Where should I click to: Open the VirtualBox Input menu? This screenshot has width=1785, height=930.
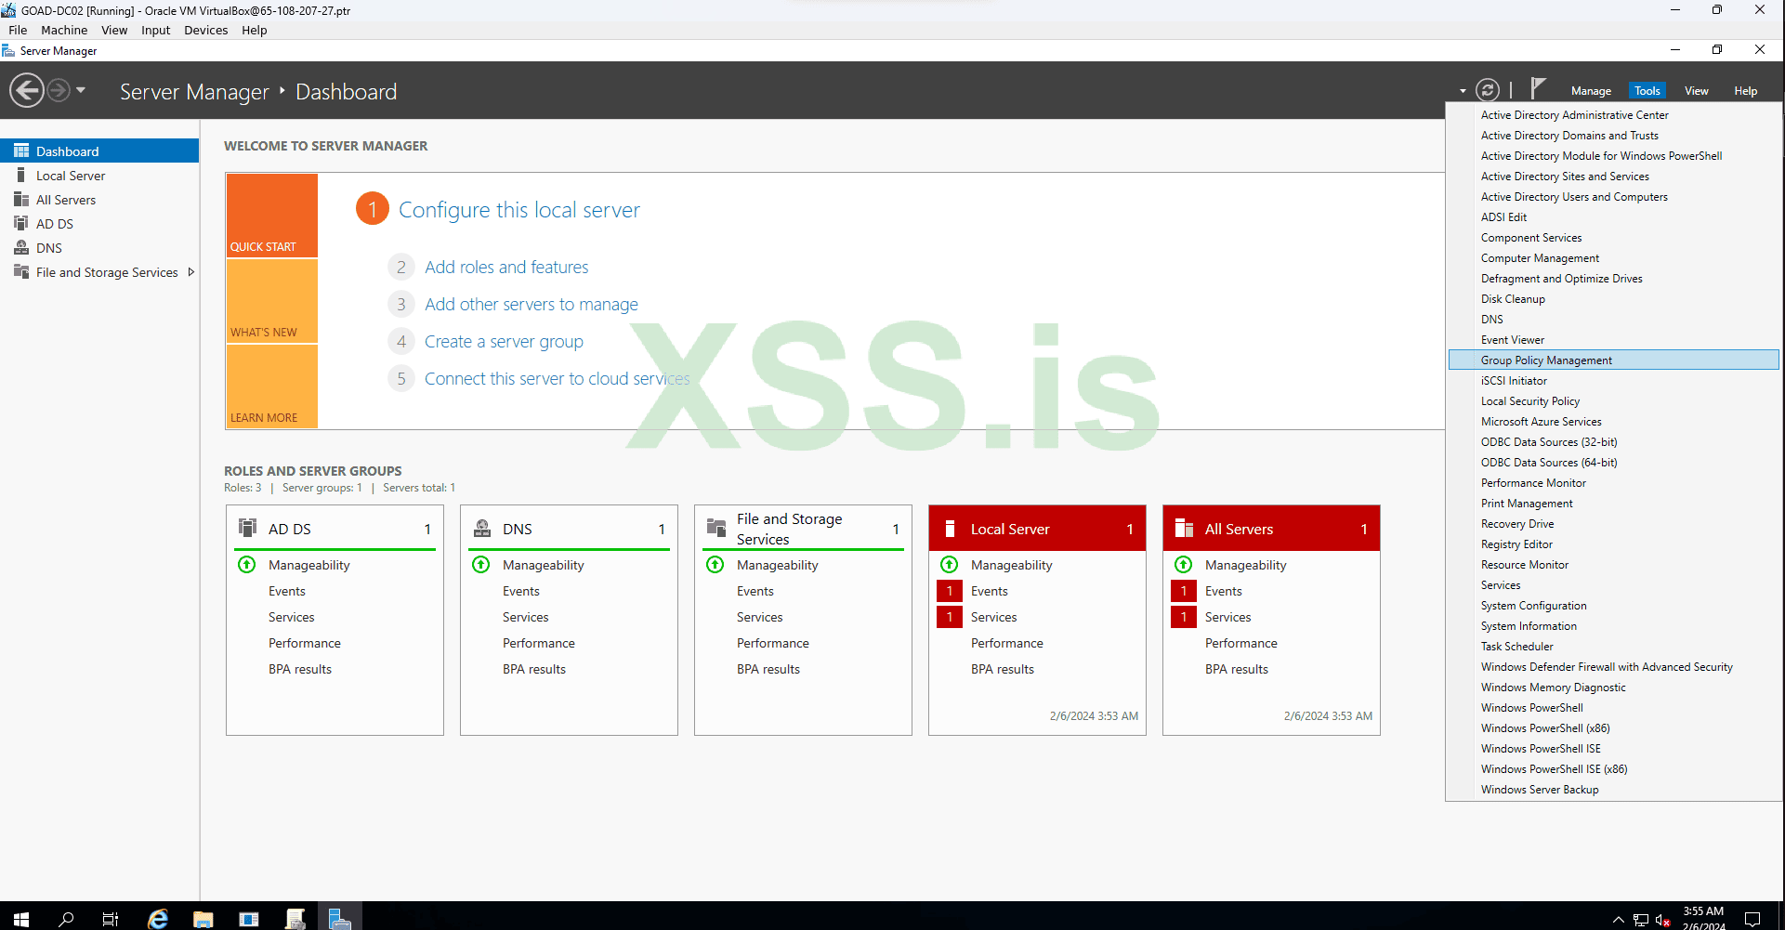[x=155, y=30]
